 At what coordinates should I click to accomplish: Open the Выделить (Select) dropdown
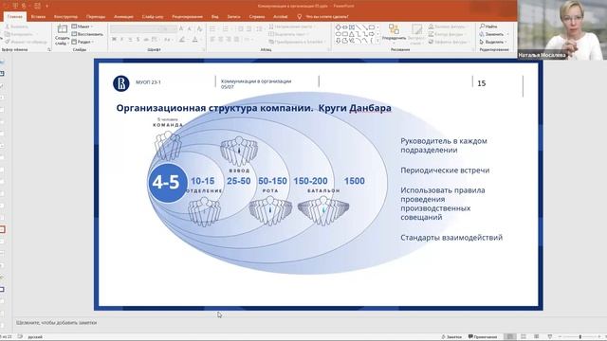tap(493, 42)
